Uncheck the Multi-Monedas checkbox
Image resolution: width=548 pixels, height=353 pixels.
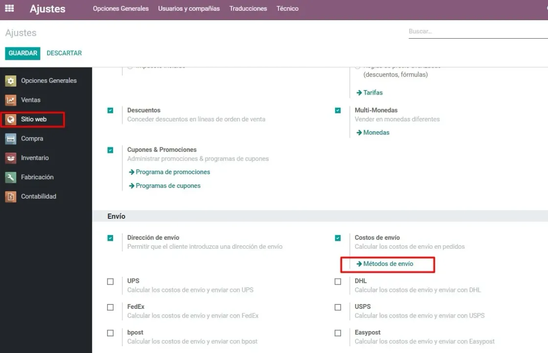click(x=338, y=111)
